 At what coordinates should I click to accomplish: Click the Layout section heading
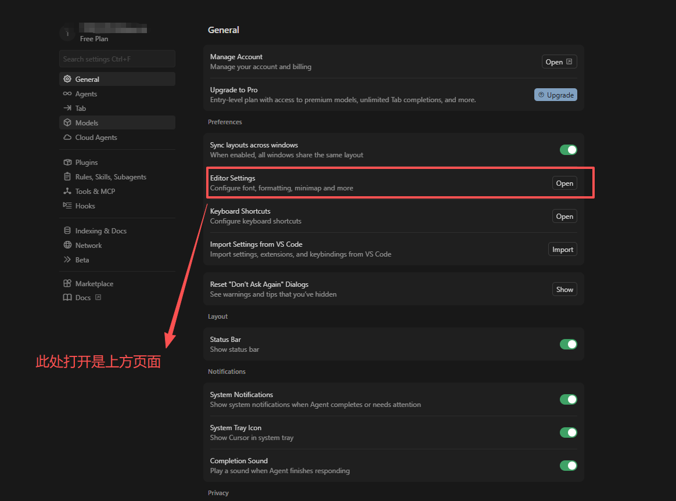[218, 316]
